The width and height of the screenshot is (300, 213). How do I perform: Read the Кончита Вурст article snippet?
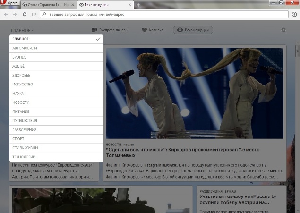point(53,171)
